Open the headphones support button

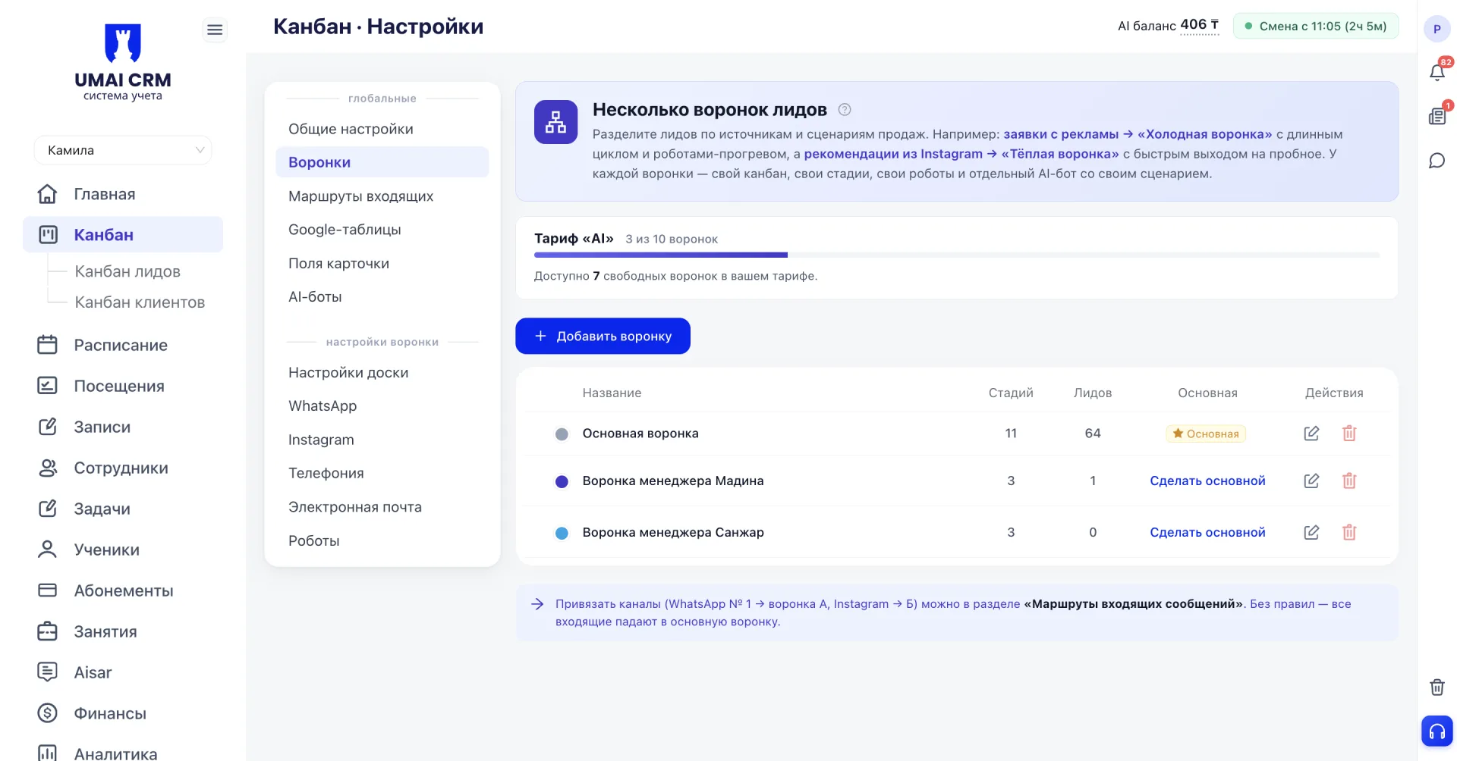coord(1437,731)
